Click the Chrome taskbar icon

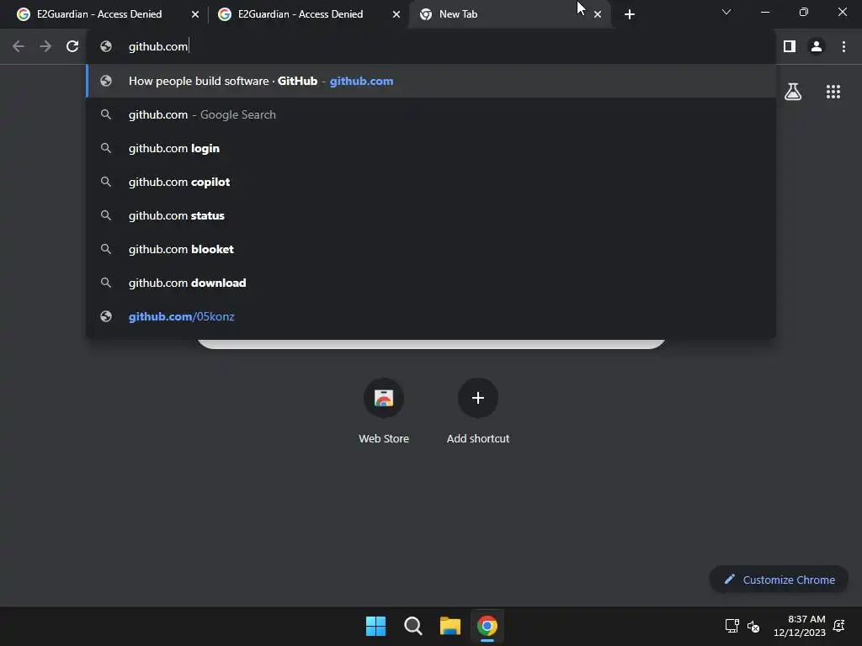487,626
